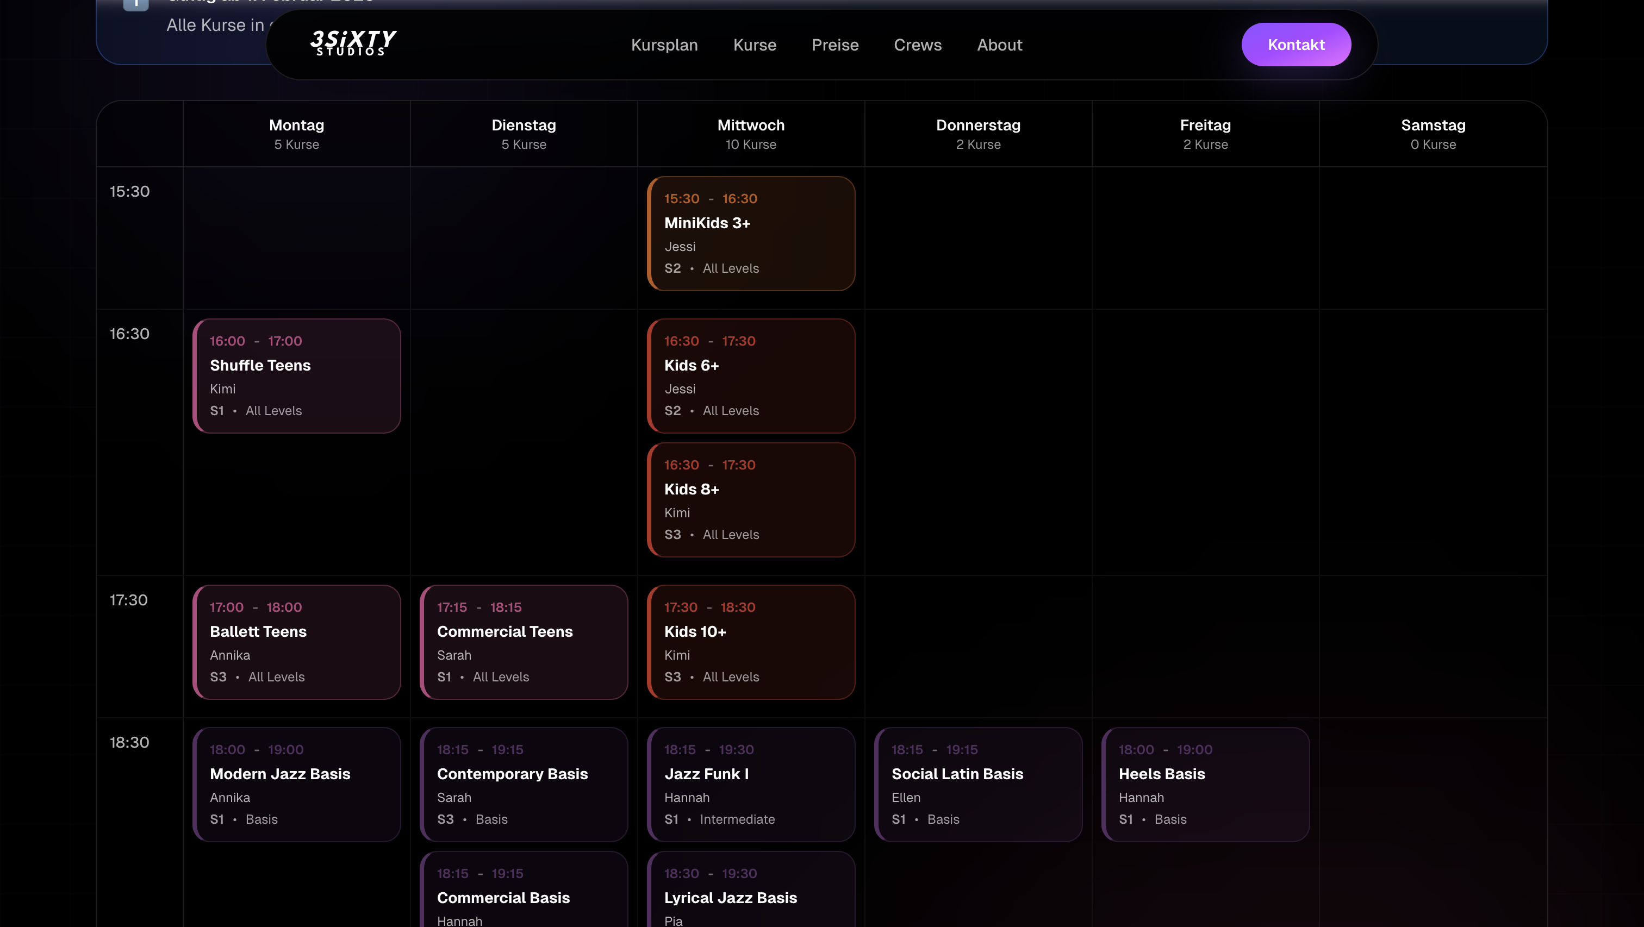Click the Social Latin Basis card
1644x927 pixels.
click(977, 784)
